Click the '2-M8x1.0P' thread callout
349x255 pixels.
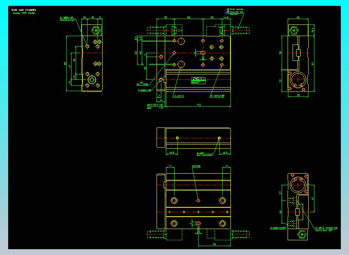point(145,90)
